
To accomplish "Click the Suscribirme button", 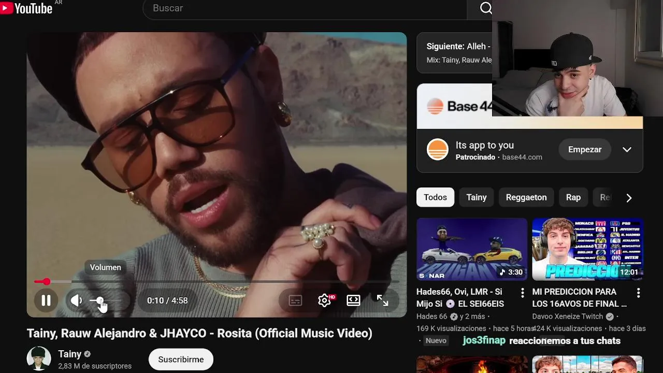I will click(181, 360).
